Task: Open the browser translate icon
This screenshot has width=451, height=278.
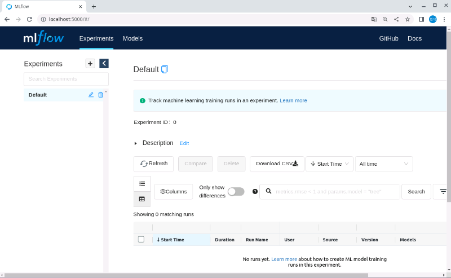Action: click(x=374, y=19)
